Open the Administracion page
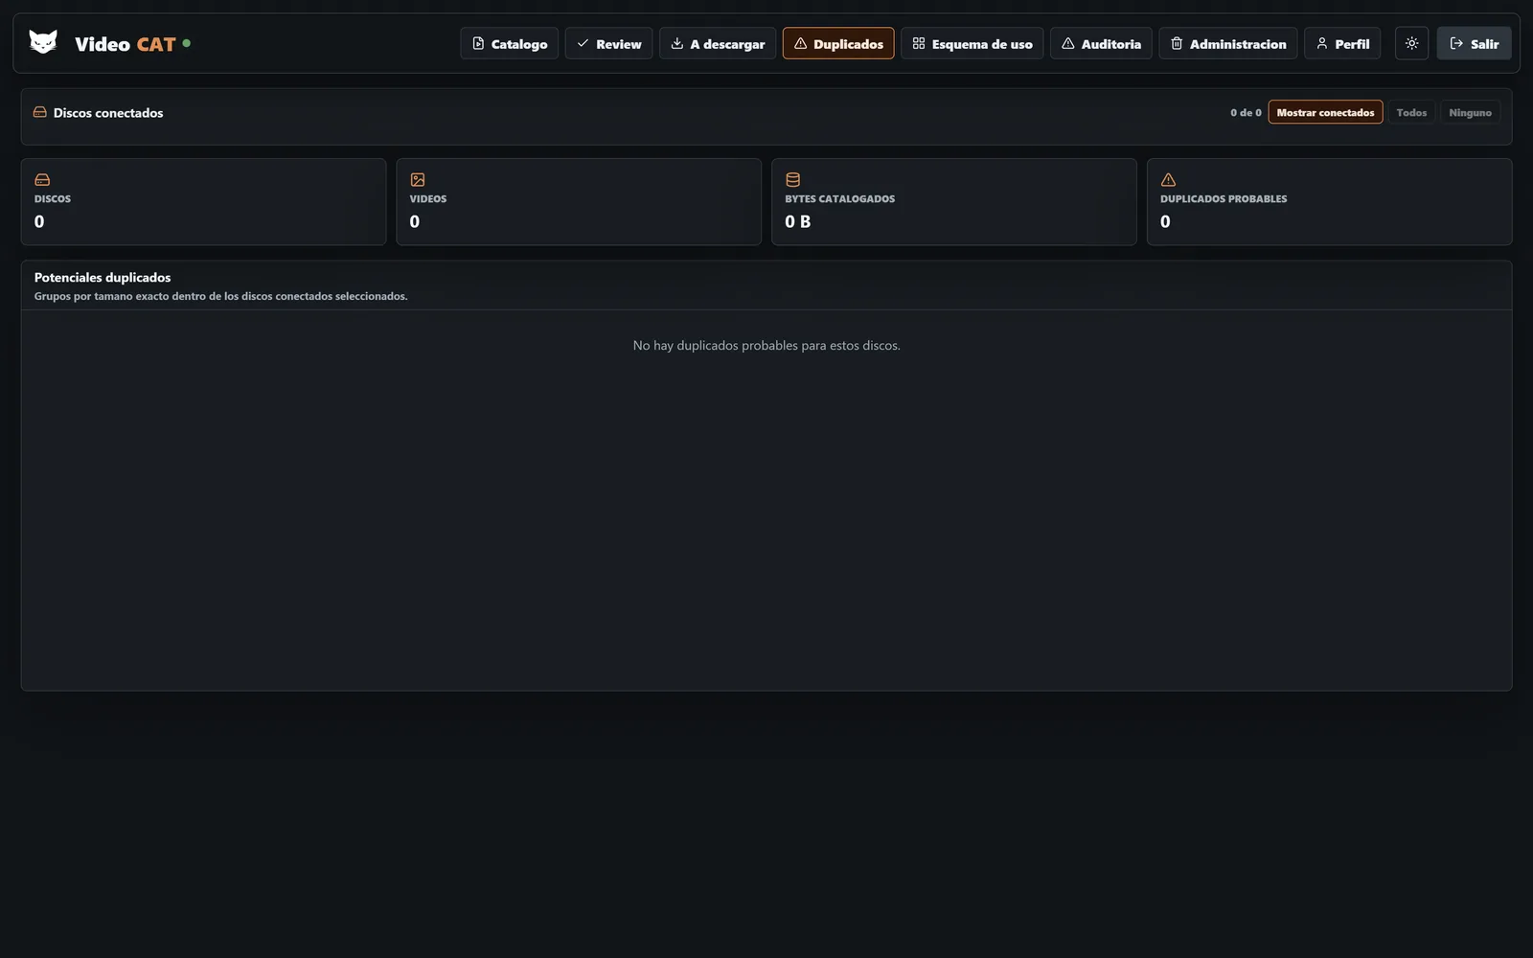The width and height of the screenshot is (1533, 958). 1228,43
